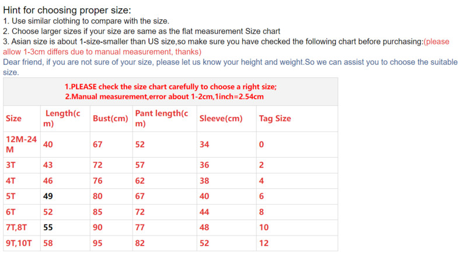This screenshot has width=467, height=263.
Task: Click the Sleeve(cm) column header
Action: click(x=220, y=119)
